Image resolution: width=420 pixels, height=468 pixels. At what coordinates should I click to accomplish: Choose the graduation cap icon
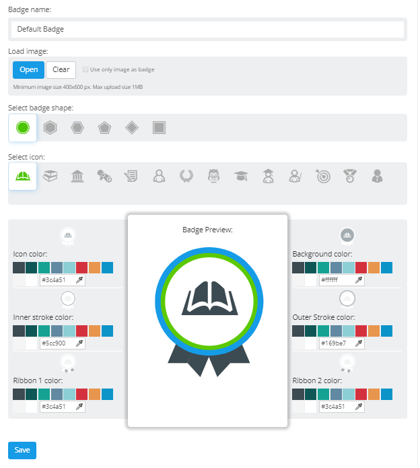(241, 176)
